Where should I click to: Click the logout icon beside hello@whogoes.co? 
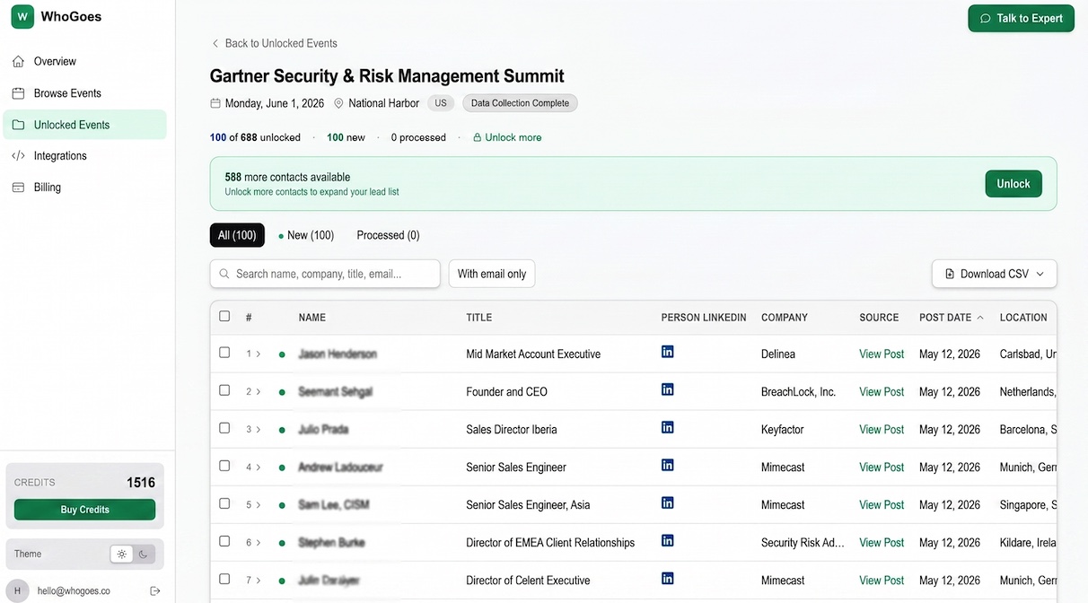155,591
